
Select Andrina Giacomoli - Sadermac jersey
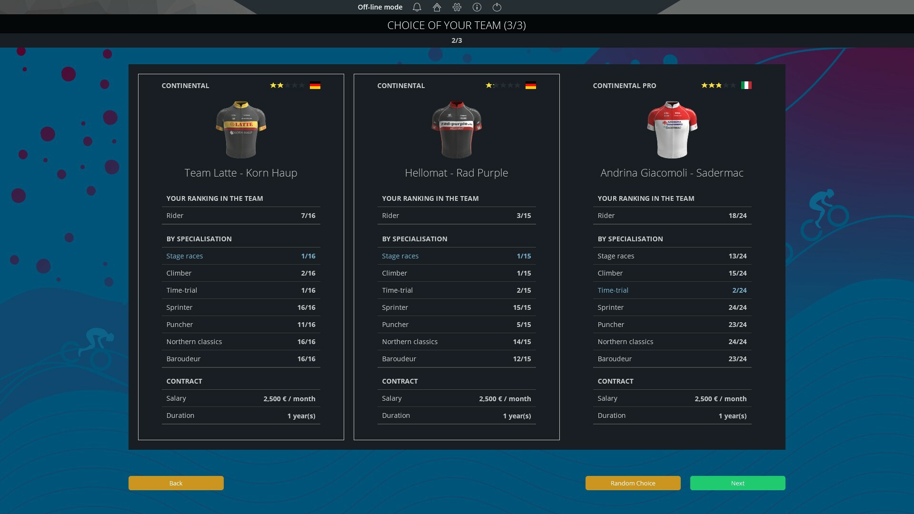[x=671, y=128]
